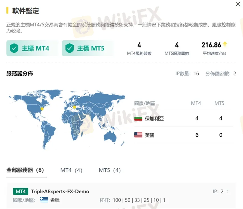
Task: Click the yellow up arrow next to 216.86
Action: tap(225, 44)
